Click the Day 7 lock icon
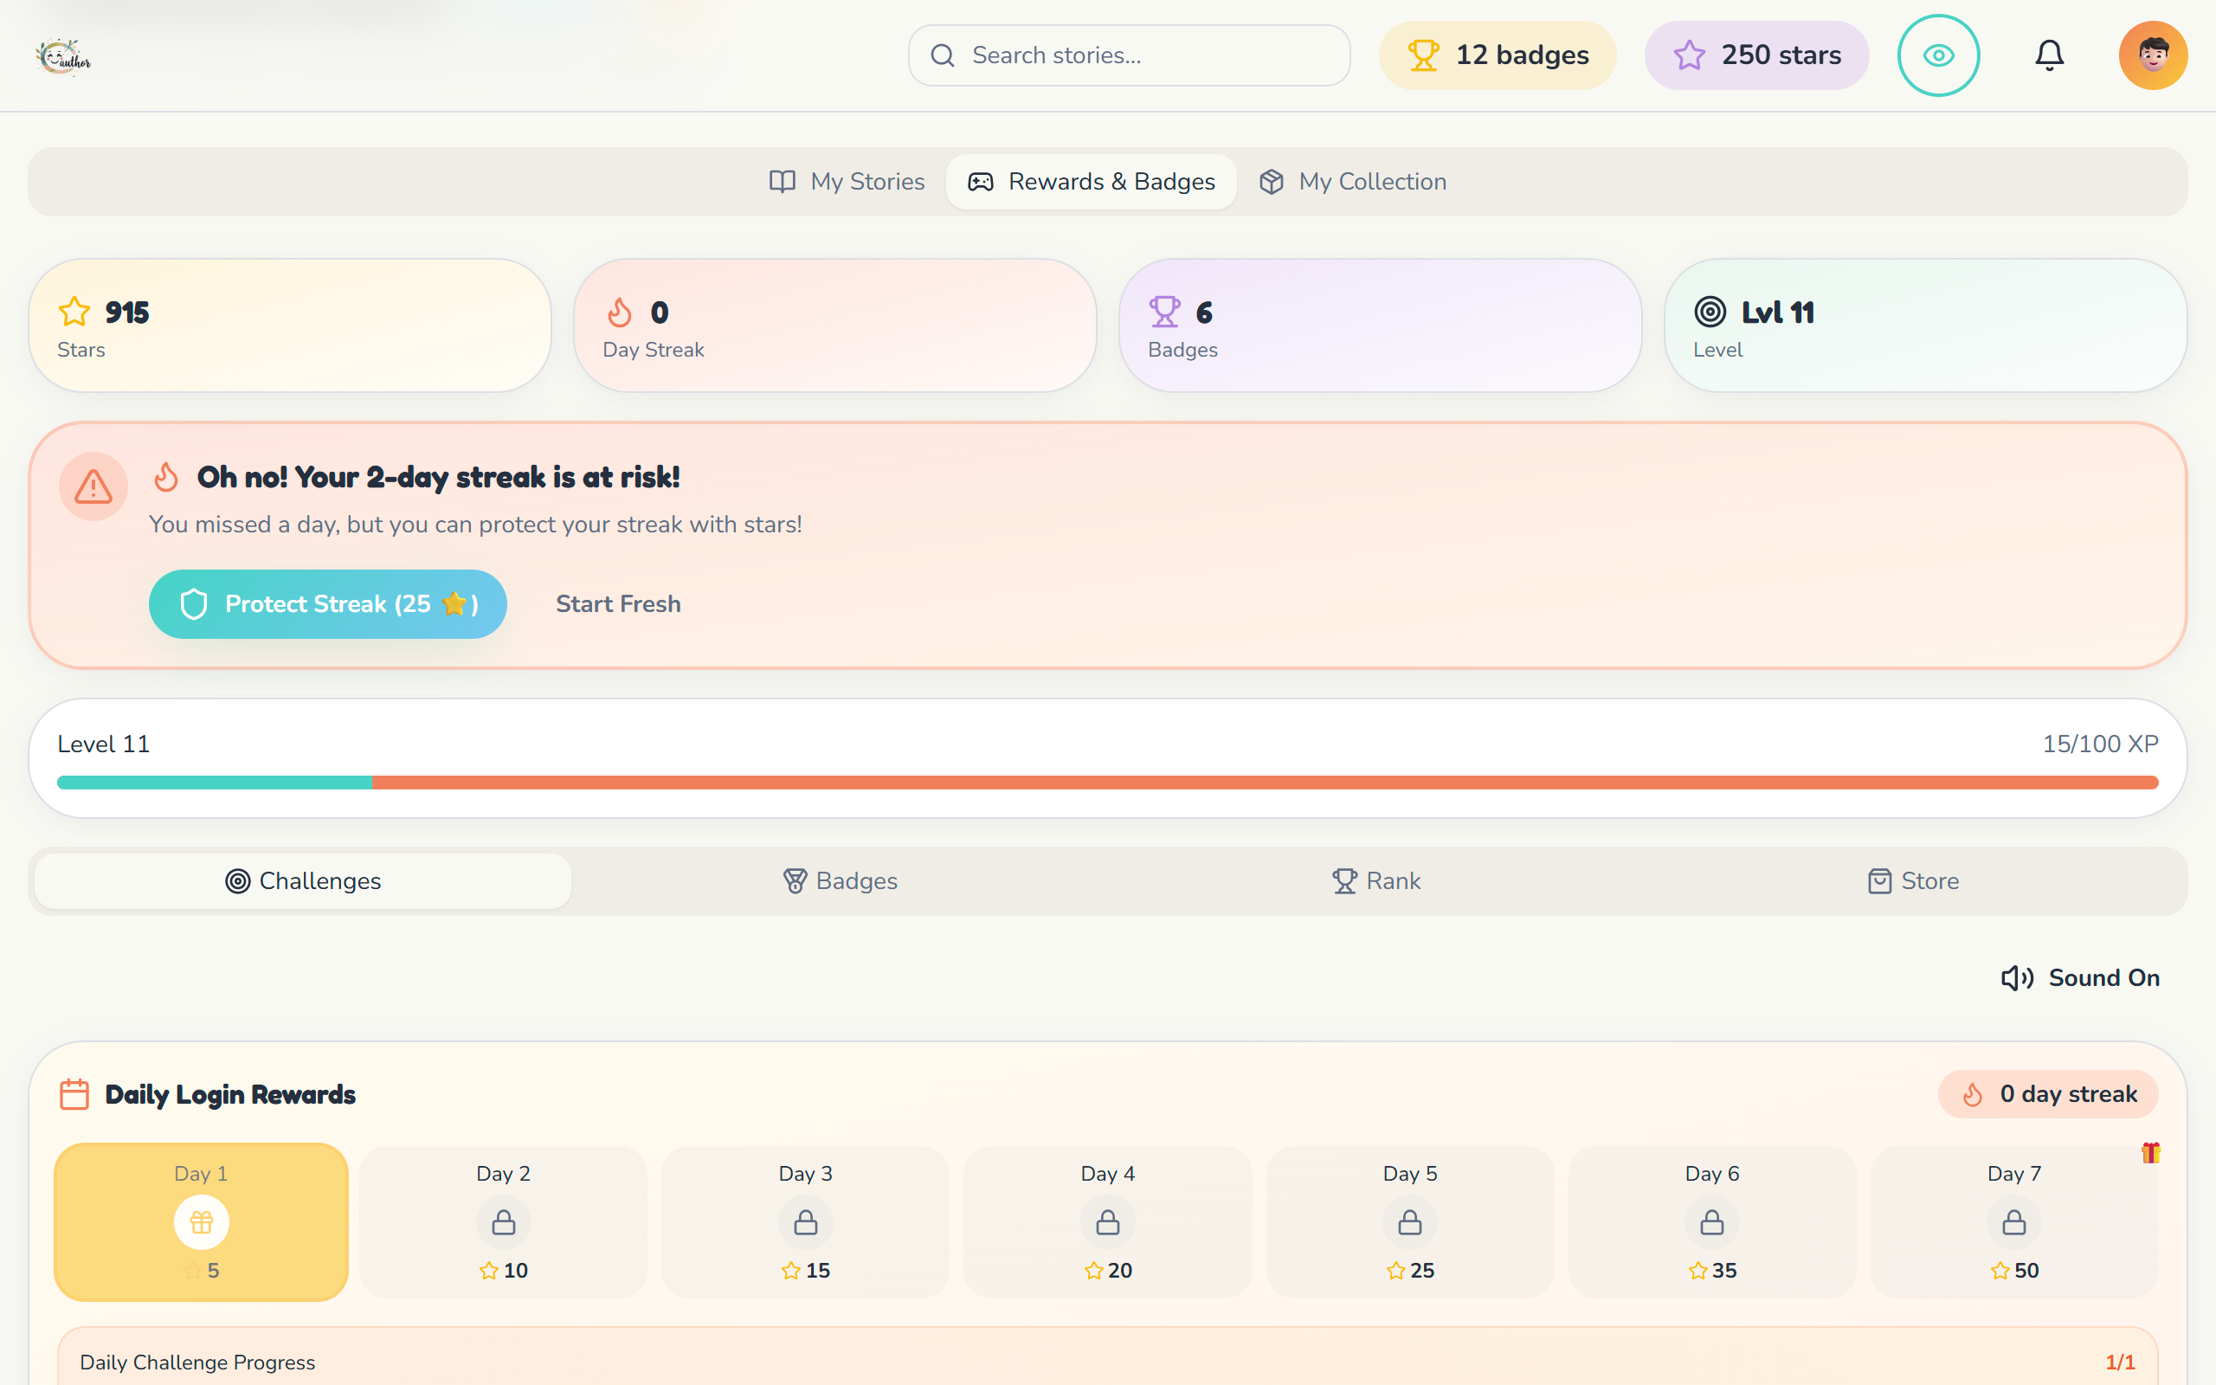This screenshot has width=2216, height=1385. coord(2014,1223)
